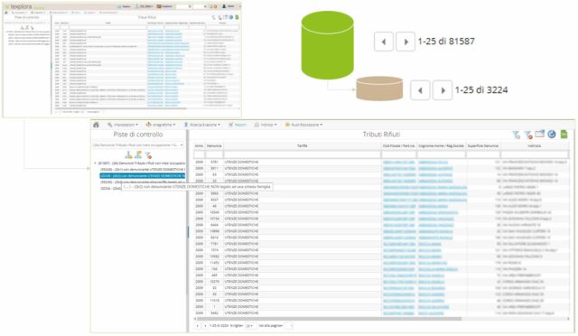Open the Impostazioni menu
The width and height of the screenshot is (578, 336).
point(123,125)
